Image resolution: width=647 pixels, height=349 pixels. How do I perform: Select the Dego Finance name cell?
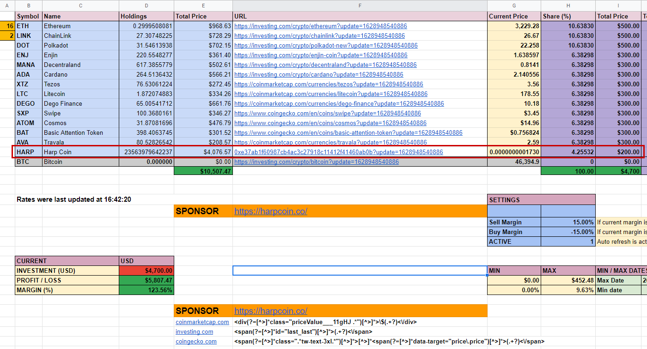[80, 104]
